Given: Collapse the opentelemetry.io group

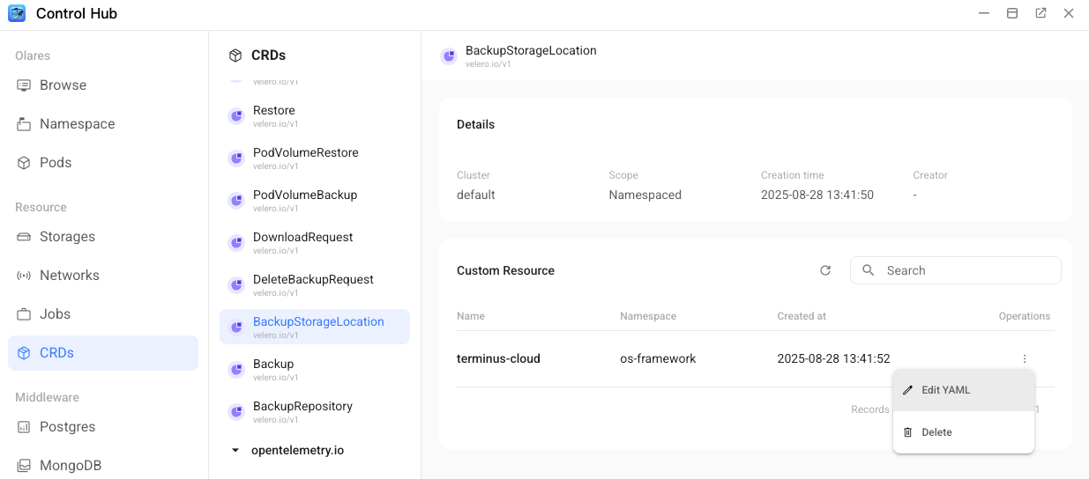Looking at the screenshot, I should [x=235, y=450].
